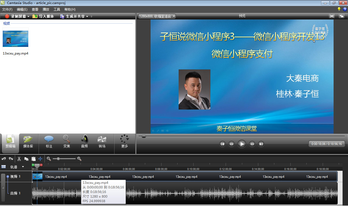Click the red Record Screen (录制屏幕) icon

click(x=7, y=16)
